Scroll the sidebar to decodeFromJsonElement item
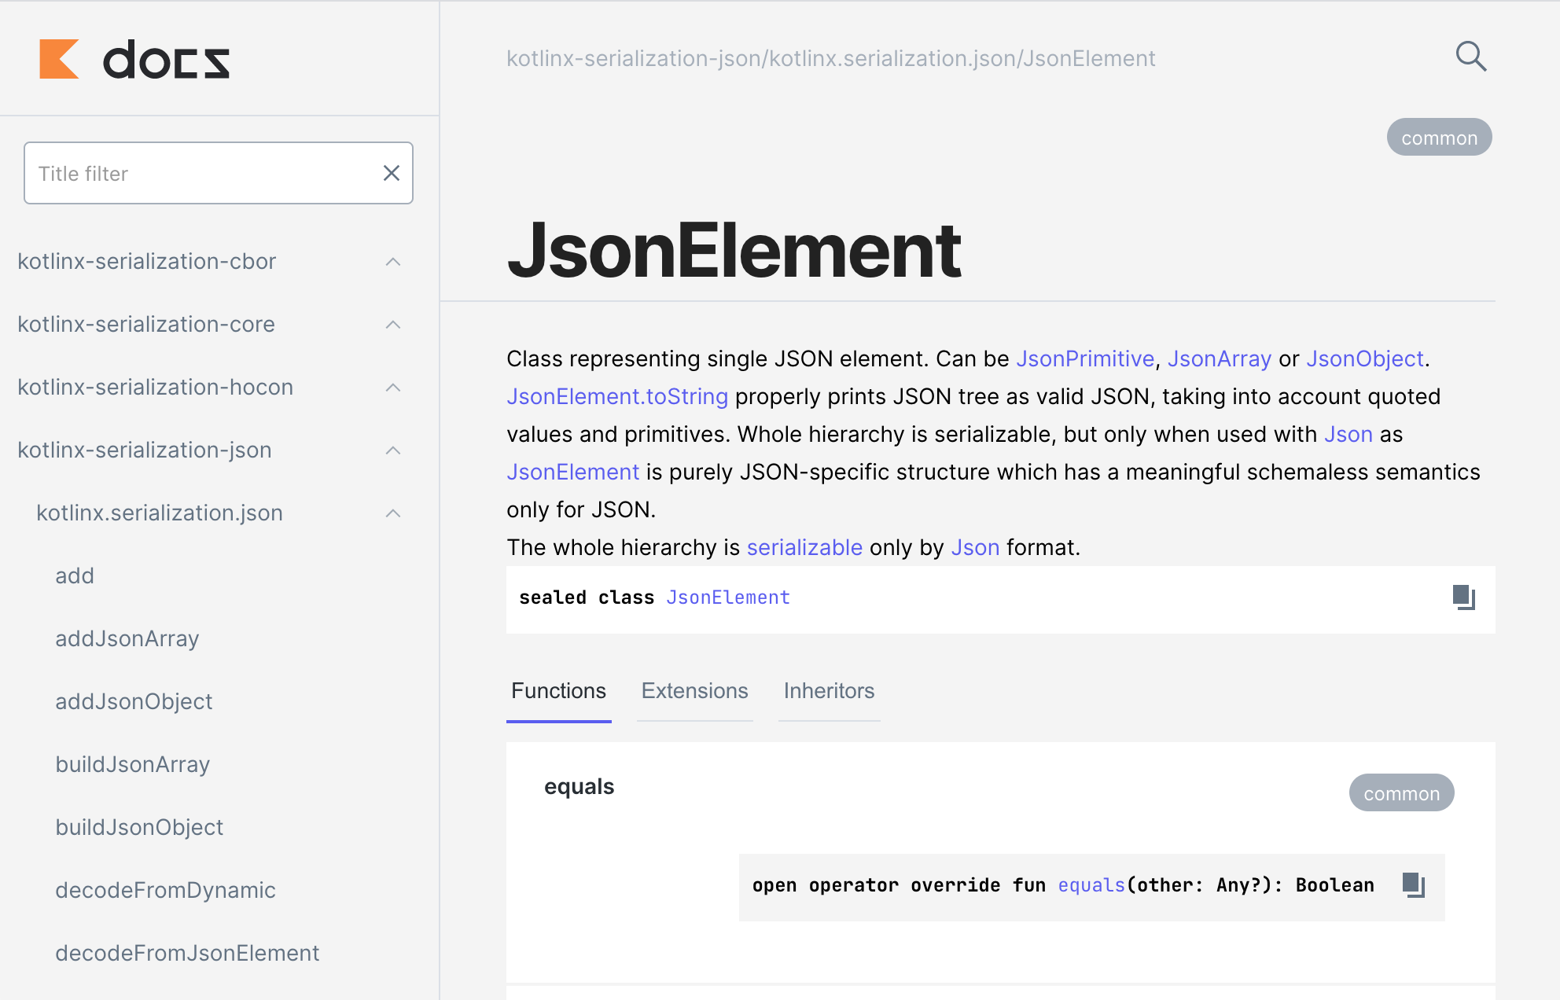The image size is (1560, 1000). pos(188,951)
